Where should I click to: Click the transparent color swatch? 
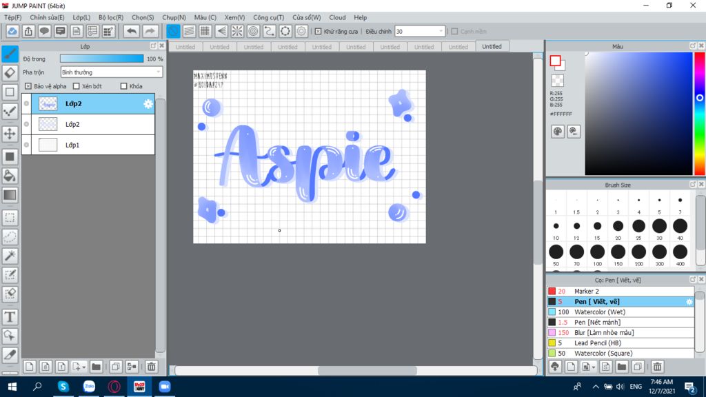pyautogui.click(x=557, y=81)
